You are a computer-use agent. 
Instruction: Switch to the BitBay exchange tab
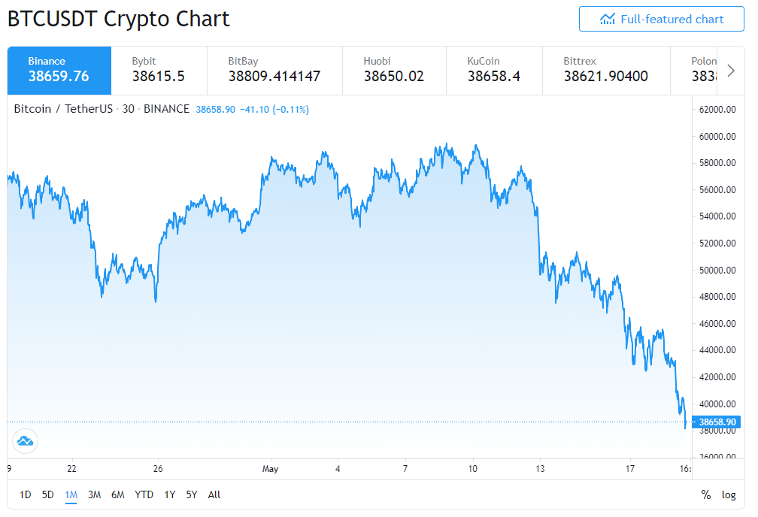pyautogui.click(x=274, y=71)
